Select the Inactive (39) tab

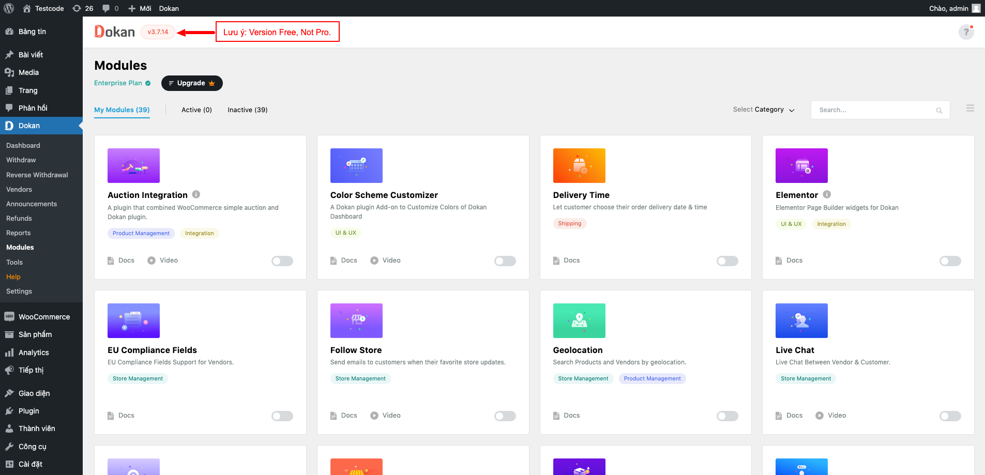(248, 110)
